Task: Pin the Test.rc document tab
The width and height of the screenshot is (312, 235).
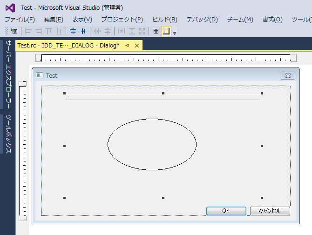Action: coord(127,46)
